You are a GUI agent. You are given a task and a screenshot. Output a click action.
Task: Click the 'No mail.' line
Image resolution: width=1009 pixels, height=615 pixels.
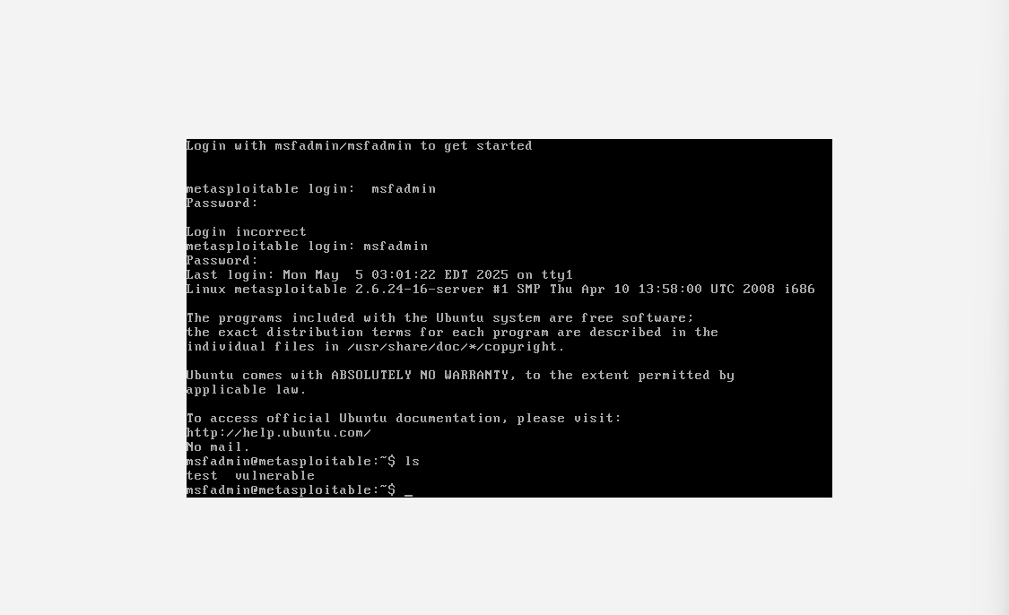pos(218,447)
